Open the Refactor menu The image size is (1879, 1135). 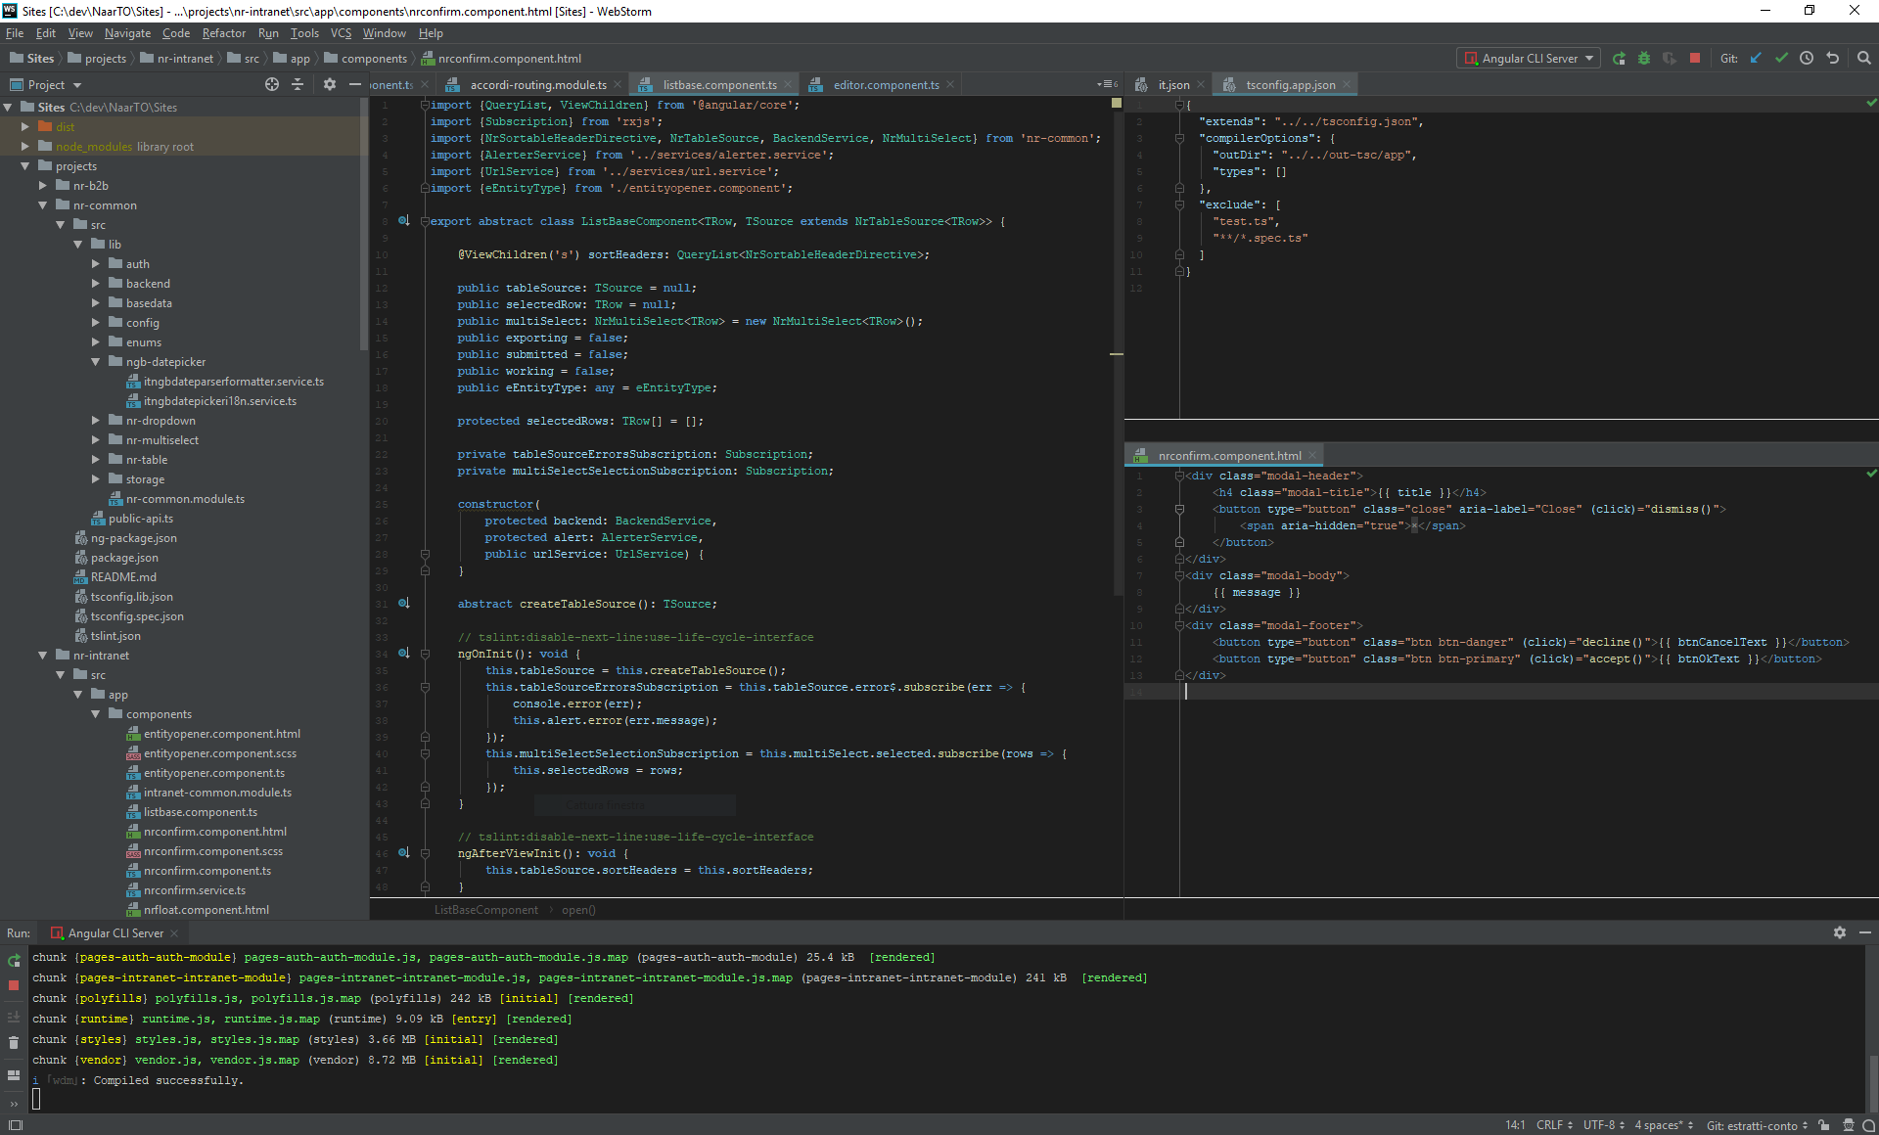click(x=223, y=33)
